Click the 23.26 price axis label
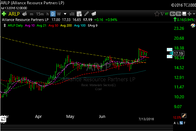The image size is (196, 131). [179, 28]
